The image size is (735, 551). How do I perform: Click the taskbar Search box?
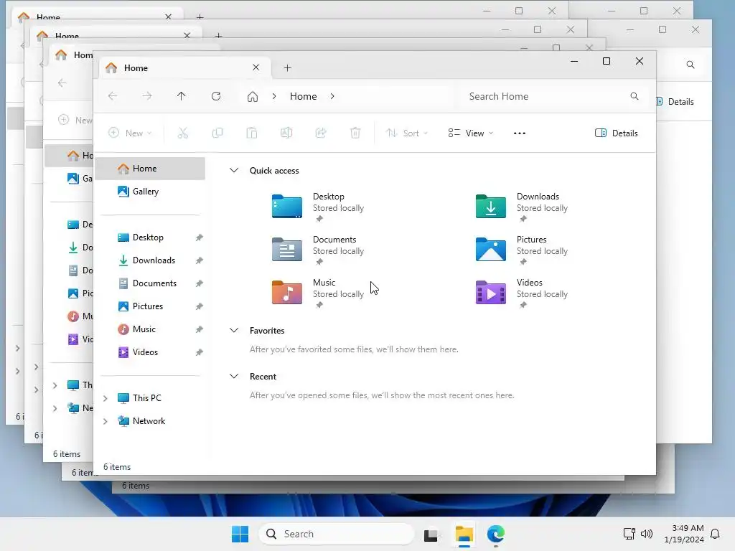pyautogui.click(x=337, y=534)
